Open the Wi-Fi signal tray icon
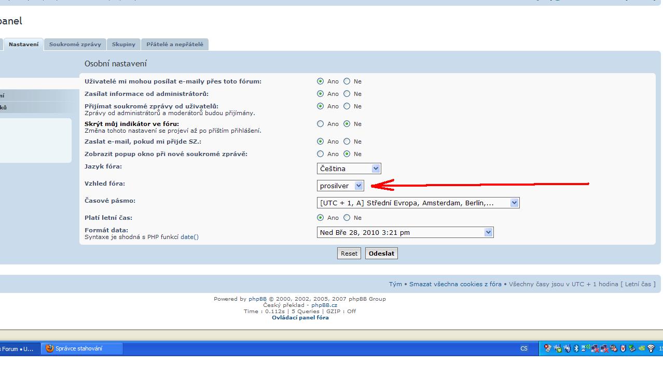The height and width of the screenshot is (365, 663). tap(651, 348)
